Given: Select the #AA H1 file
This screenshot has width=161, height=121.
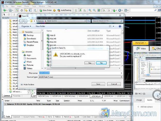Looking at the screenshot, I should click(x=53, y=39).
